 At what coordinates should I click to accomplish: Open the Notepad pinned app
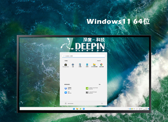coord(87,65)
